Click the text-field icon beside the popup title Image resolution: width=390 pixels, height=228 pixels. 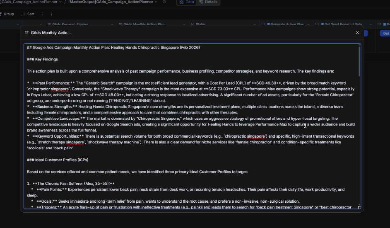coord(26,33)
